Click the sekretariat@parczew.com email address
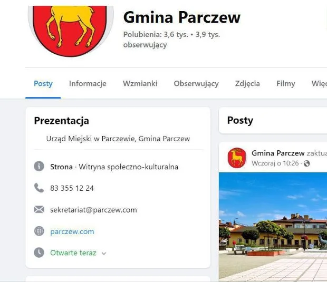This screenshot has height=282, width=327. click(93, 210)
